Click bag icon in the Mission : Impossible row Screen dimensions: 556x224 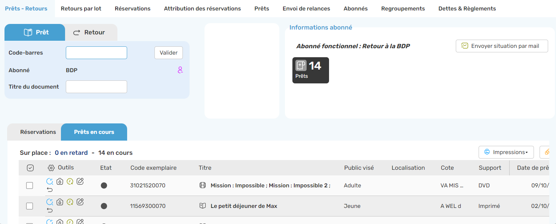tap(60, 182)
